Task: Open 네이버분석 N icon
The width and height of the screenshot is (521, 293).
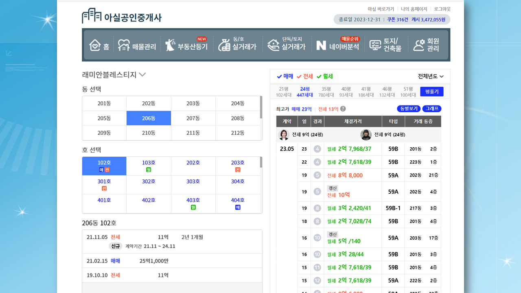Action: pos(321,46)
